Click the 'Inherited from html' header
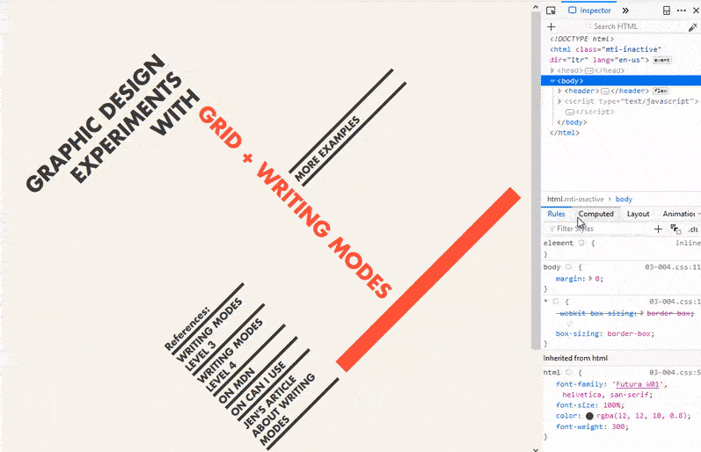The width and height of the screenshot is (701, 452). 621,358
